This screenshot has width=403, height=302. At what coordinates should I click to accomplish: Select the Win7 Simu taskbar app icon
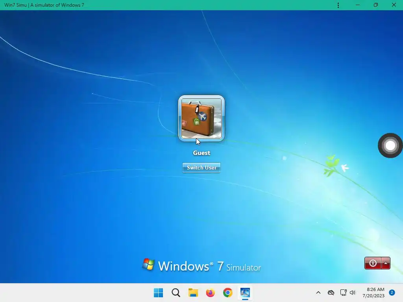coord(245,293)
